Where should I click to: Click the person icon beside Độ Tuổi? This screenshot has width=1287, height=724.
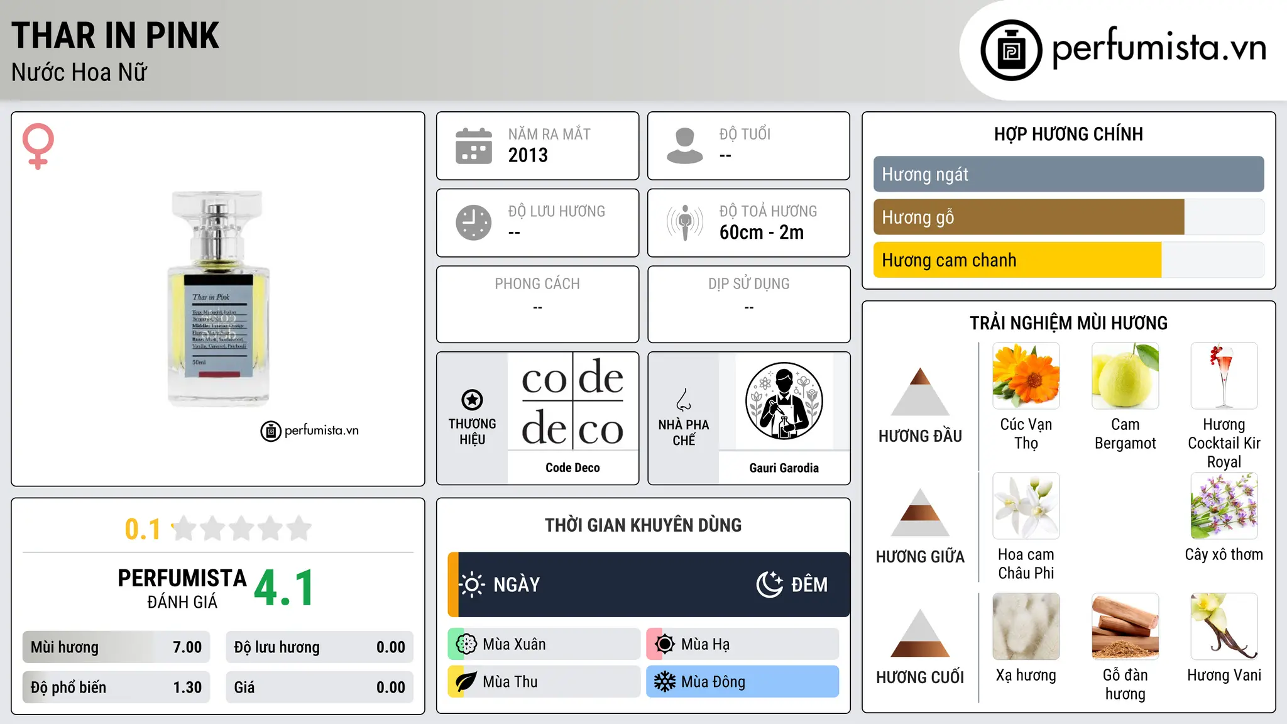[x=684, y=146]
